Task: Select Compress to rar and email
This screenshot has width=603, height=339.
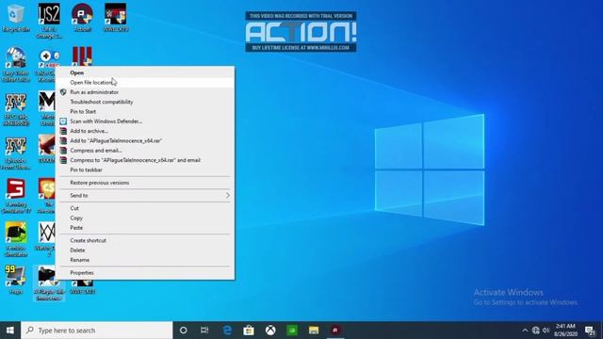Action: [x=145, y=160]
